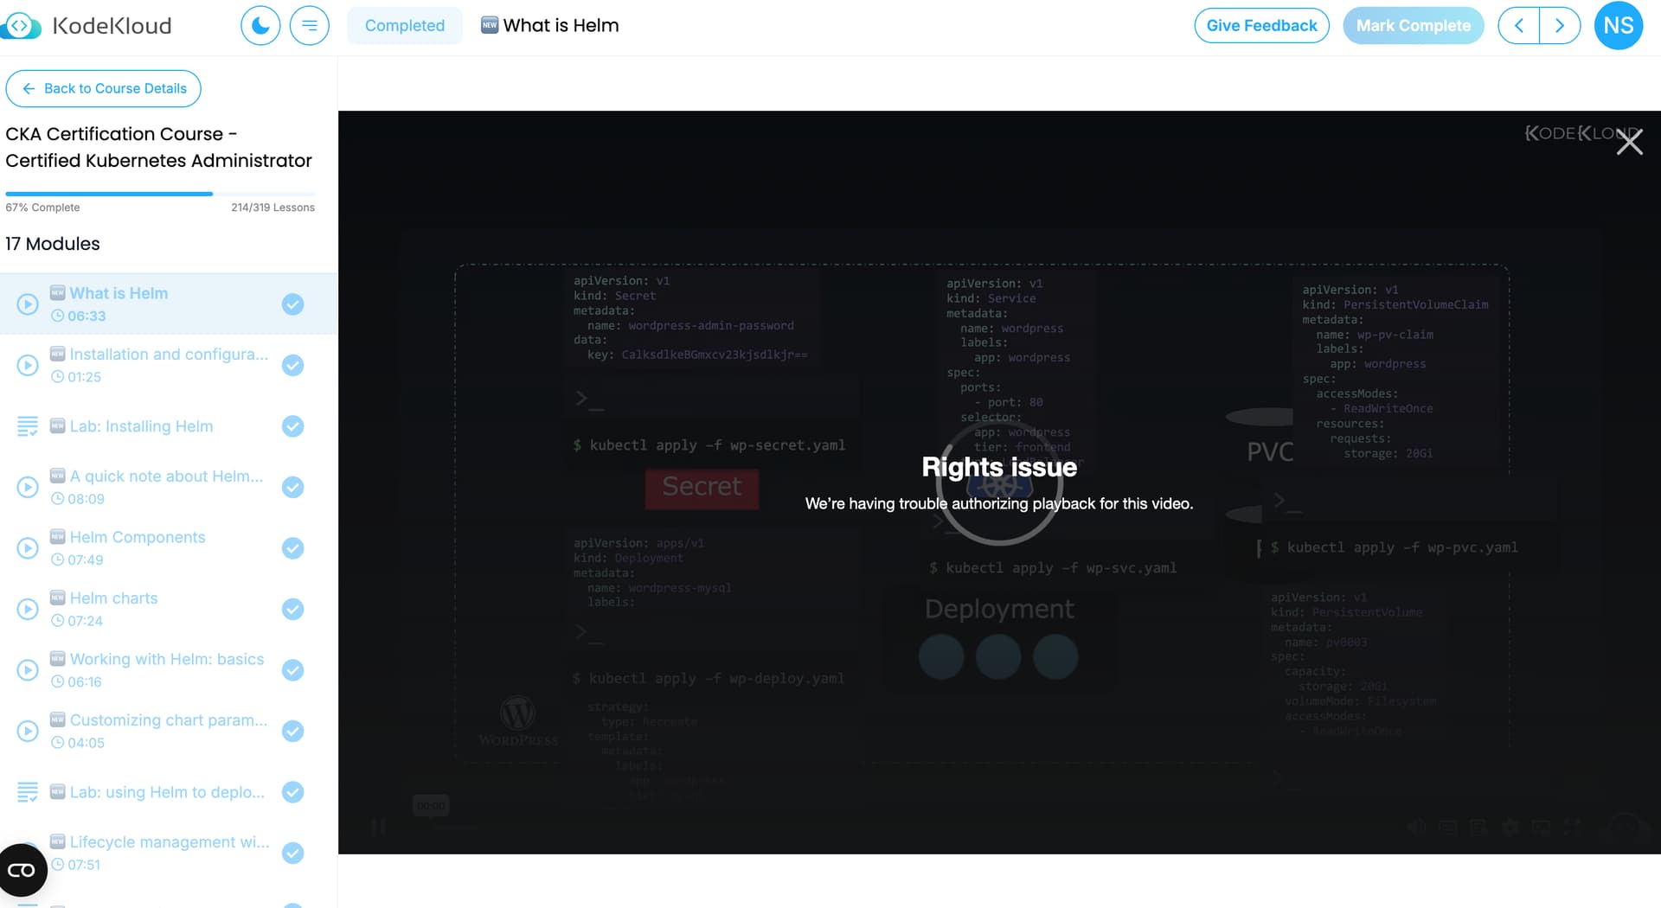Click the 07:49 duration text

(x=85, y=560)
